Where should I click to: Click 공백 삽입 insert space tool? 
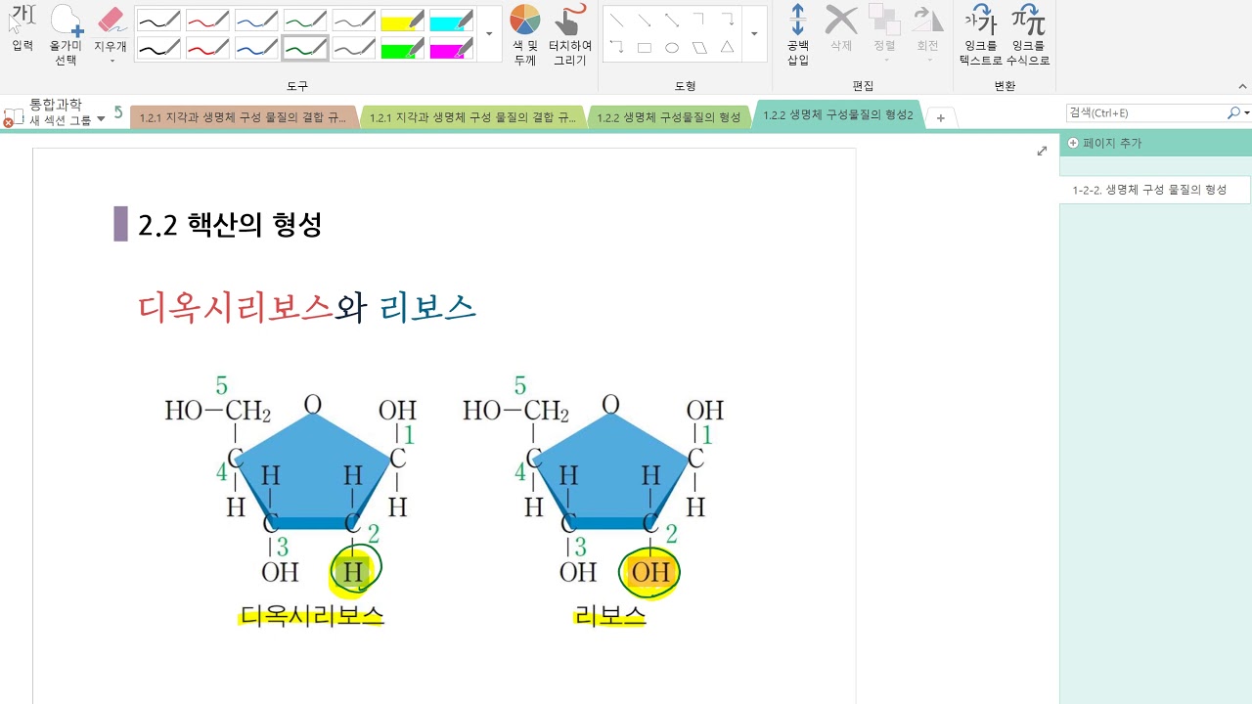coord(798,35)
